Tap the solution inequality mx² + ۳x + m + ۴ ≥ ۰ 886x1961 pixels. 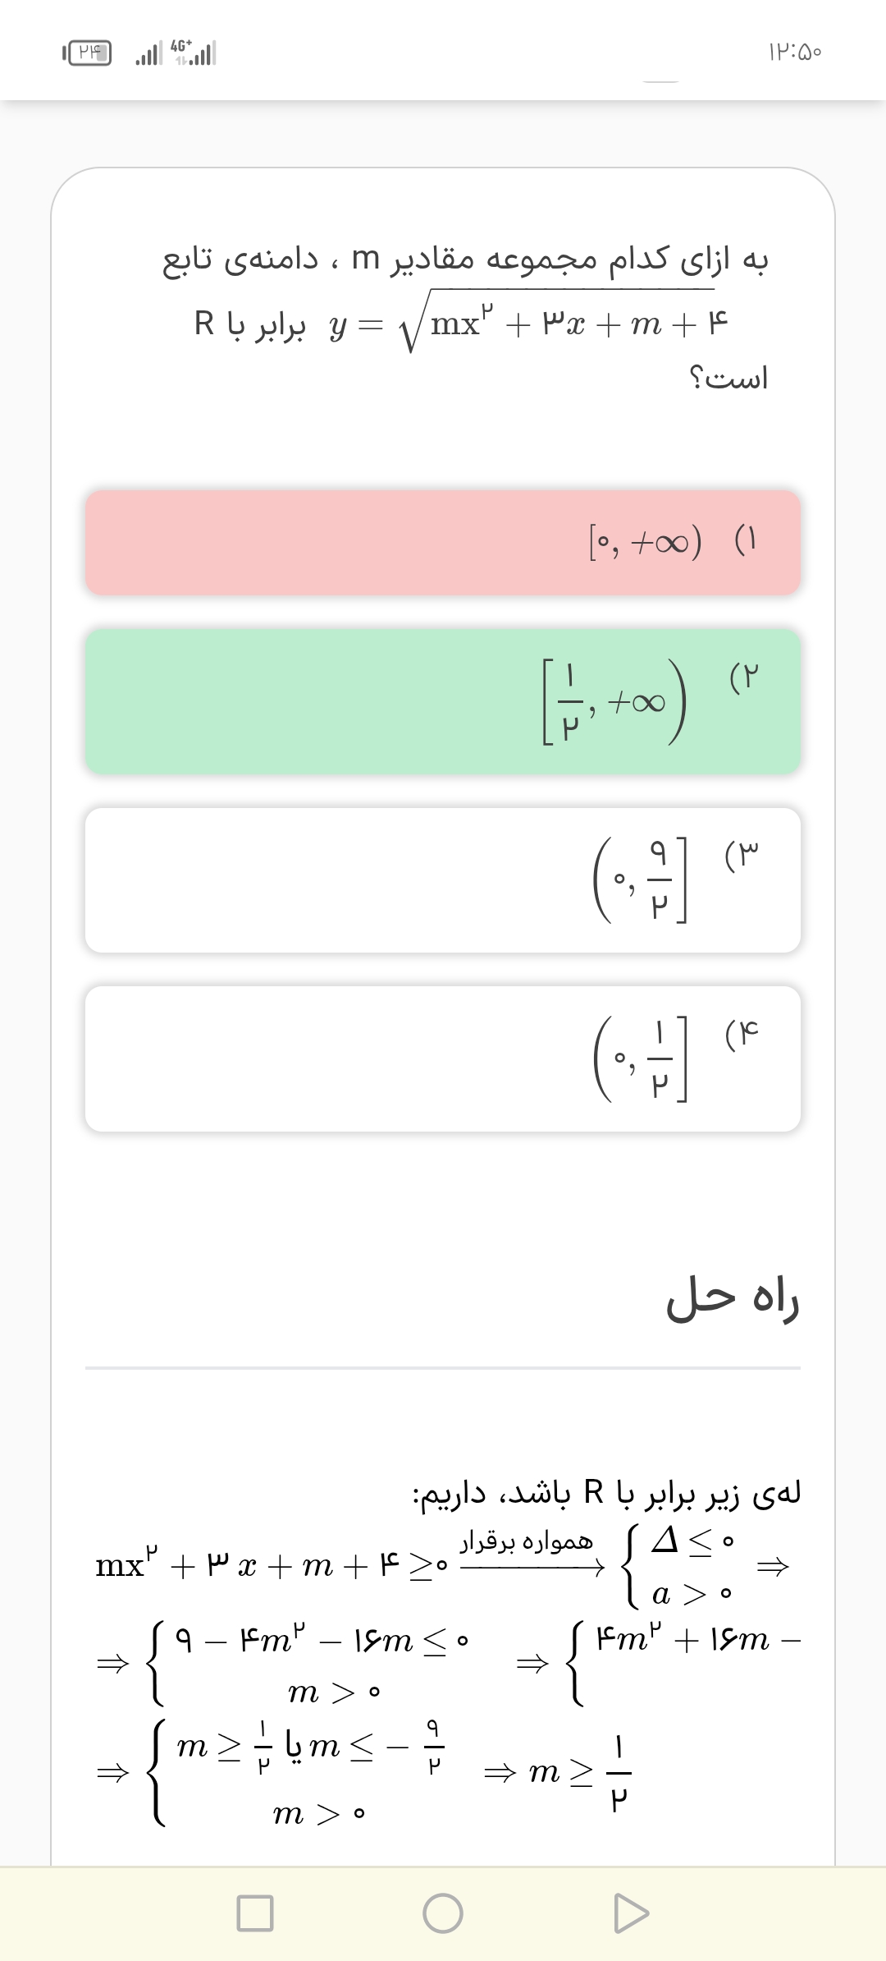click(271, 1565)
